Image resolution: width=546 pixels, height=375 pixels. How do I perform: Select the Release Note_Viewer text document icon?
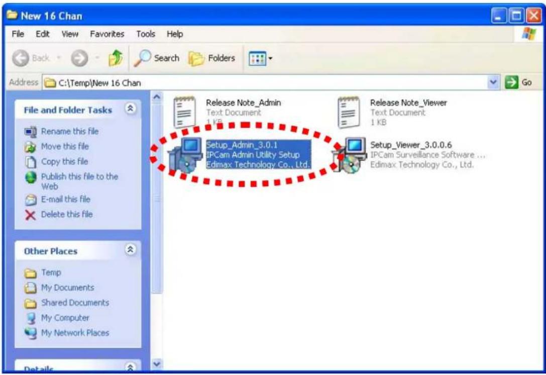pos(349,112)
